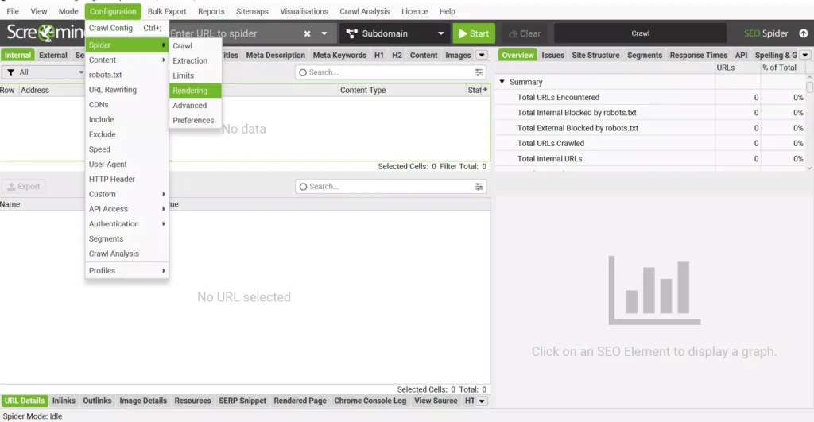The width and height of the screenshot is (814, 422).
Task: Expand more bottom tabs arrow
Action: pyautogui.click(x=482, y=401)
